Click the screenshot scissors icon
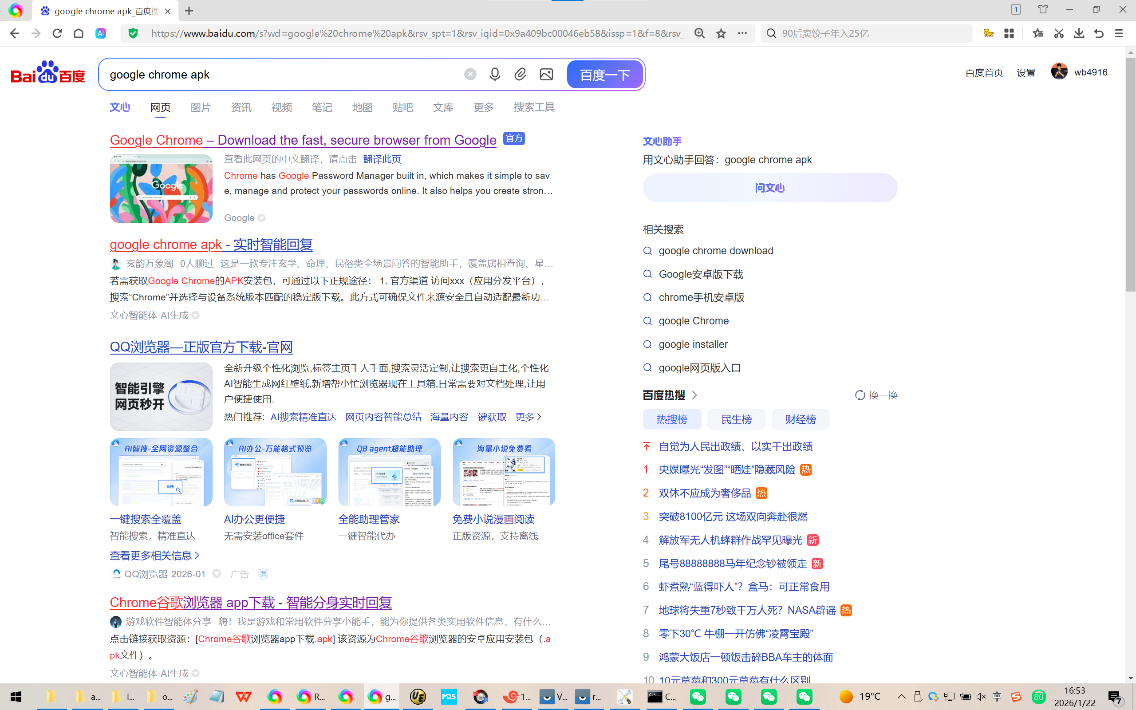 pyautogui.click(x=1058, y=33)
